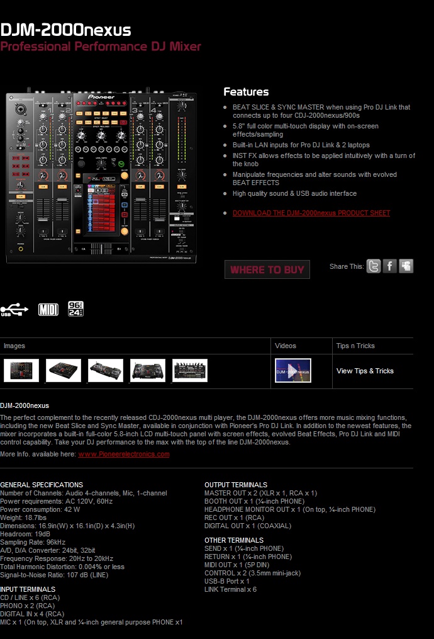Click 'DIGITAL IN x 4 (RCA)' line
This screenshot has height=639, width=434.
coord(32,614)
